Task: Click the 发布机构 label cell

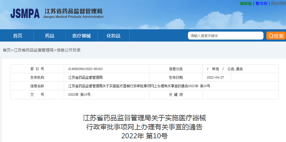Action: coord(37,77)
